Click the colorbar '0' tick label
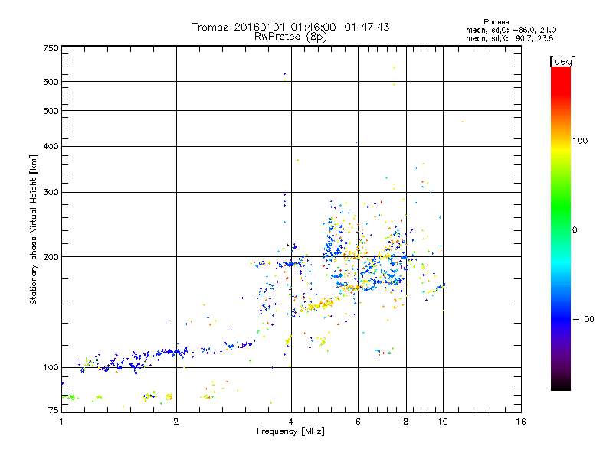Image resolution: width=613 pixels, height=459 pixels. (575, 230)
